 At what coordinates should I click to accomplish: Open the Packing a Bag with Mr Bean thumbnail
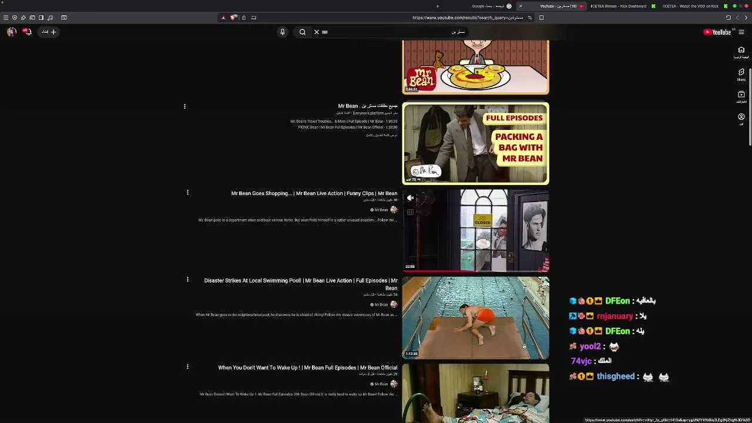click(x=476, y=144)
